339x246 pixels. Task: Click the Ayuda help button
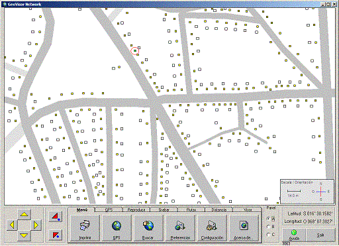(294, 235)
